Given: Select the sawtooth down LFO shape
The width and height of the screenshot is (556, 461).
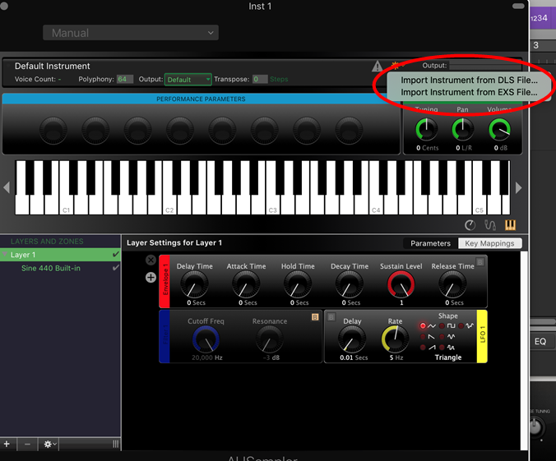Looking at the screenshot, I should point(423,337).
